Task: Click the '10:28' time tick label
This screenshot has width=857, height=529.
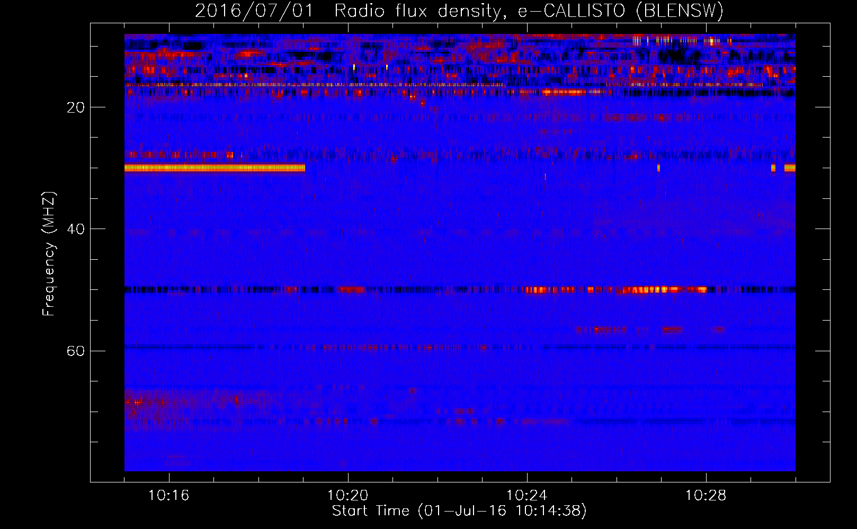Action: (706, 496)
